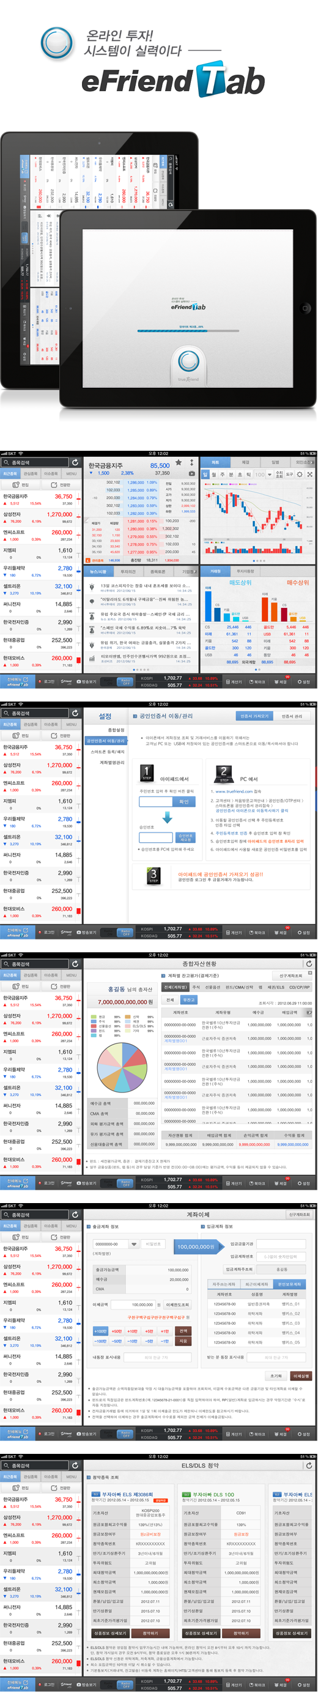Open 전체메뉴 eFriend Tab in the quote screen
Image resolution: width=318 pixels, height=1693 pixels.
point(17,681)
